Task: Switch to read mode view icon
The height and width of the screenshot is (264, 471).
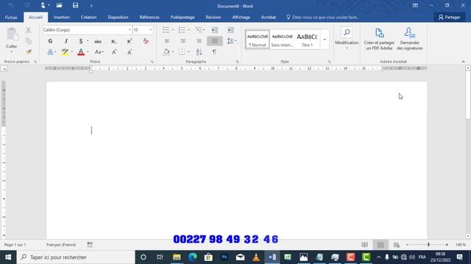Action: tap(365, 245)
